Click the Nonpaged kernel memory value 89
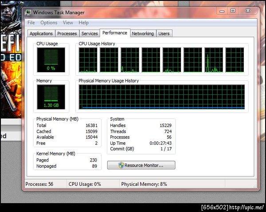Image resolution: width=266 pixels, height=212 pixels. click(x=94, y=166)
